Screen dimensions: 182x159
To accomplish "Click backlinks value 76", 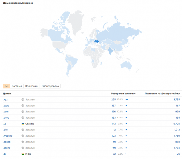I will 178,154.
